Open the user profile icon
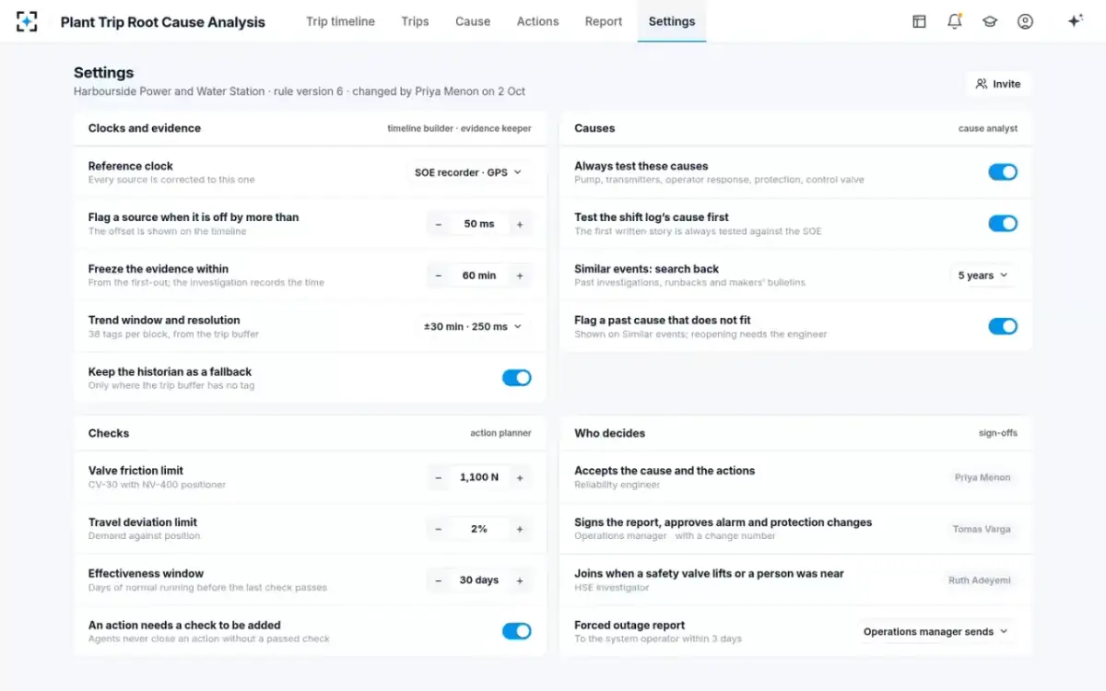 click(1025, 21)
